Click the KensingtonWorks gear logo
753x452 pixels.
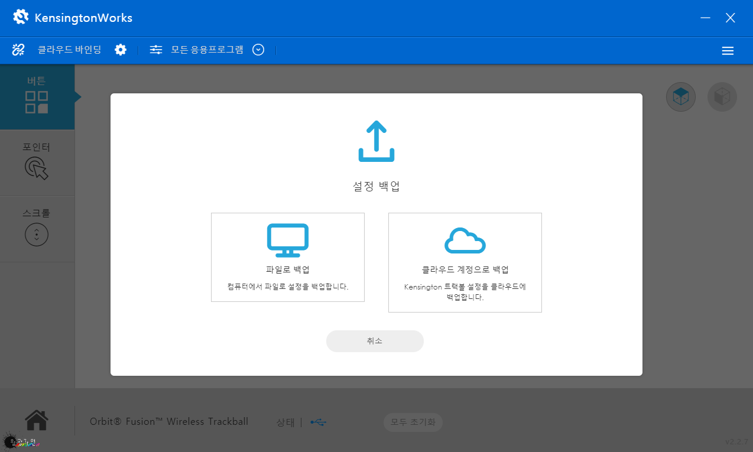[x=21, y=17]
